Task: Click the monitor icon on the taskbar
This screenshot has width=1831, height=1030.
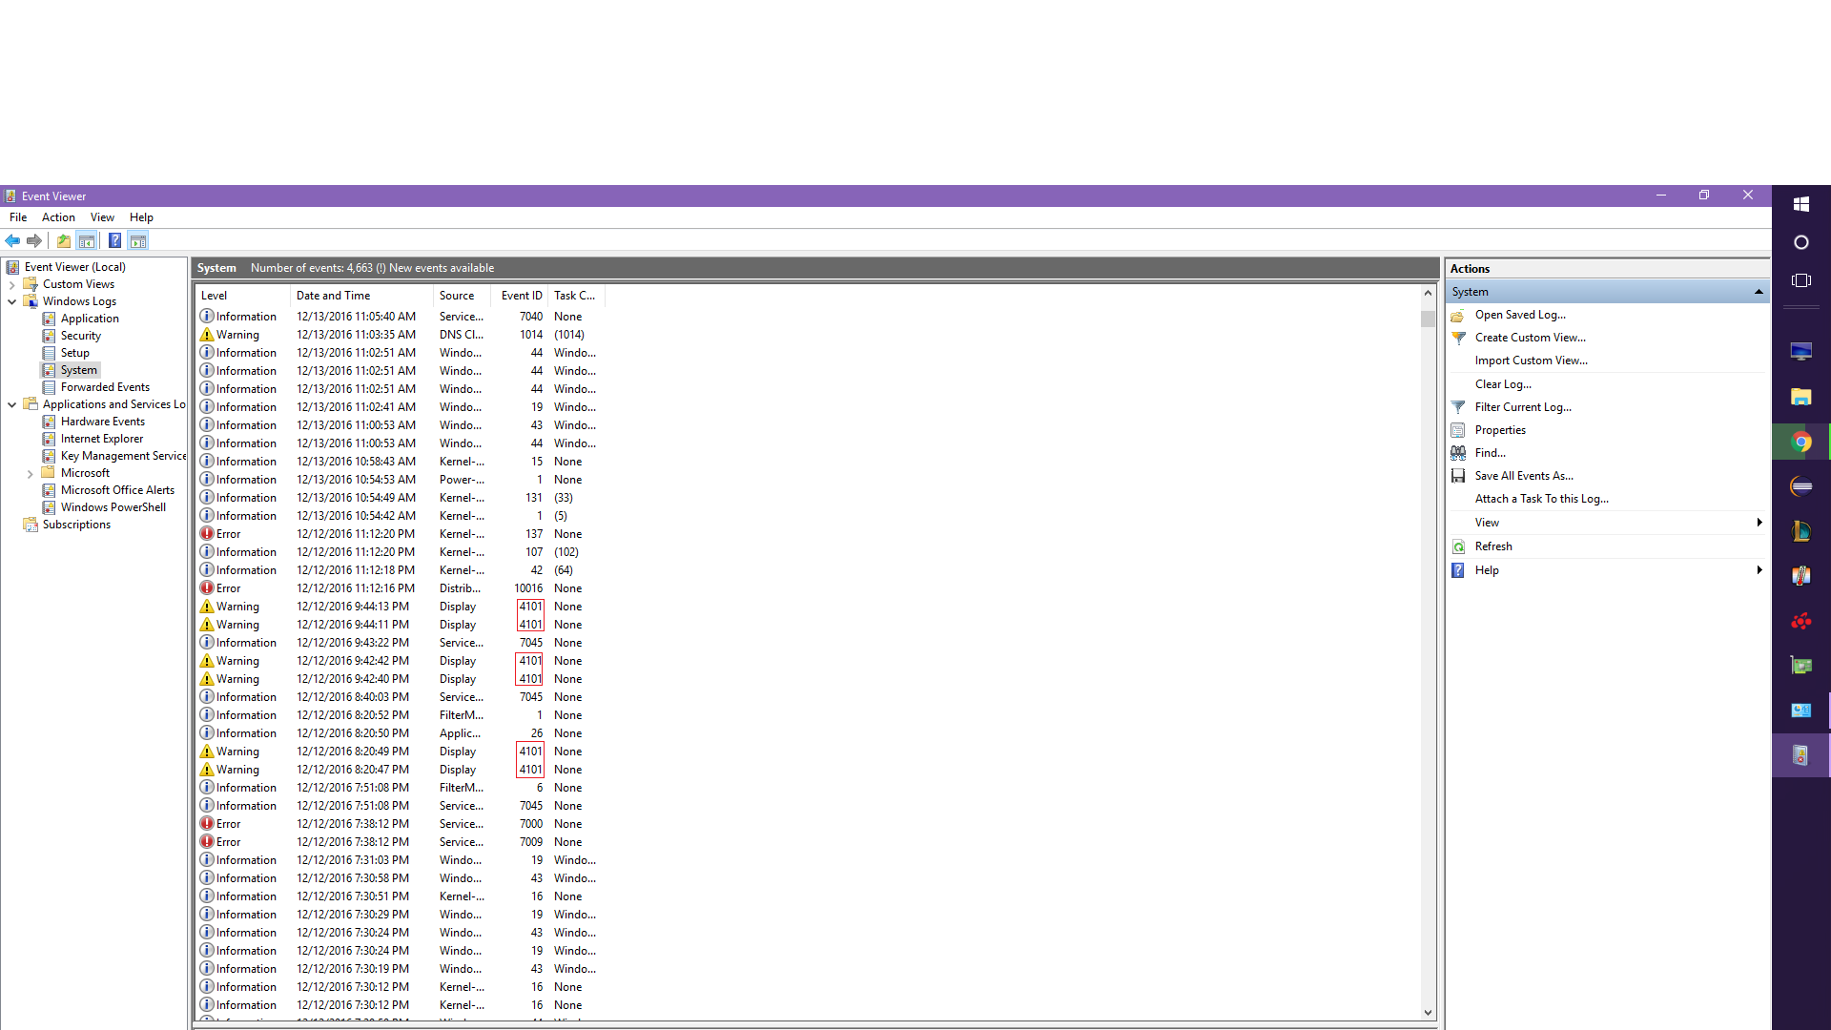Action: click(x=1801, y=352)
